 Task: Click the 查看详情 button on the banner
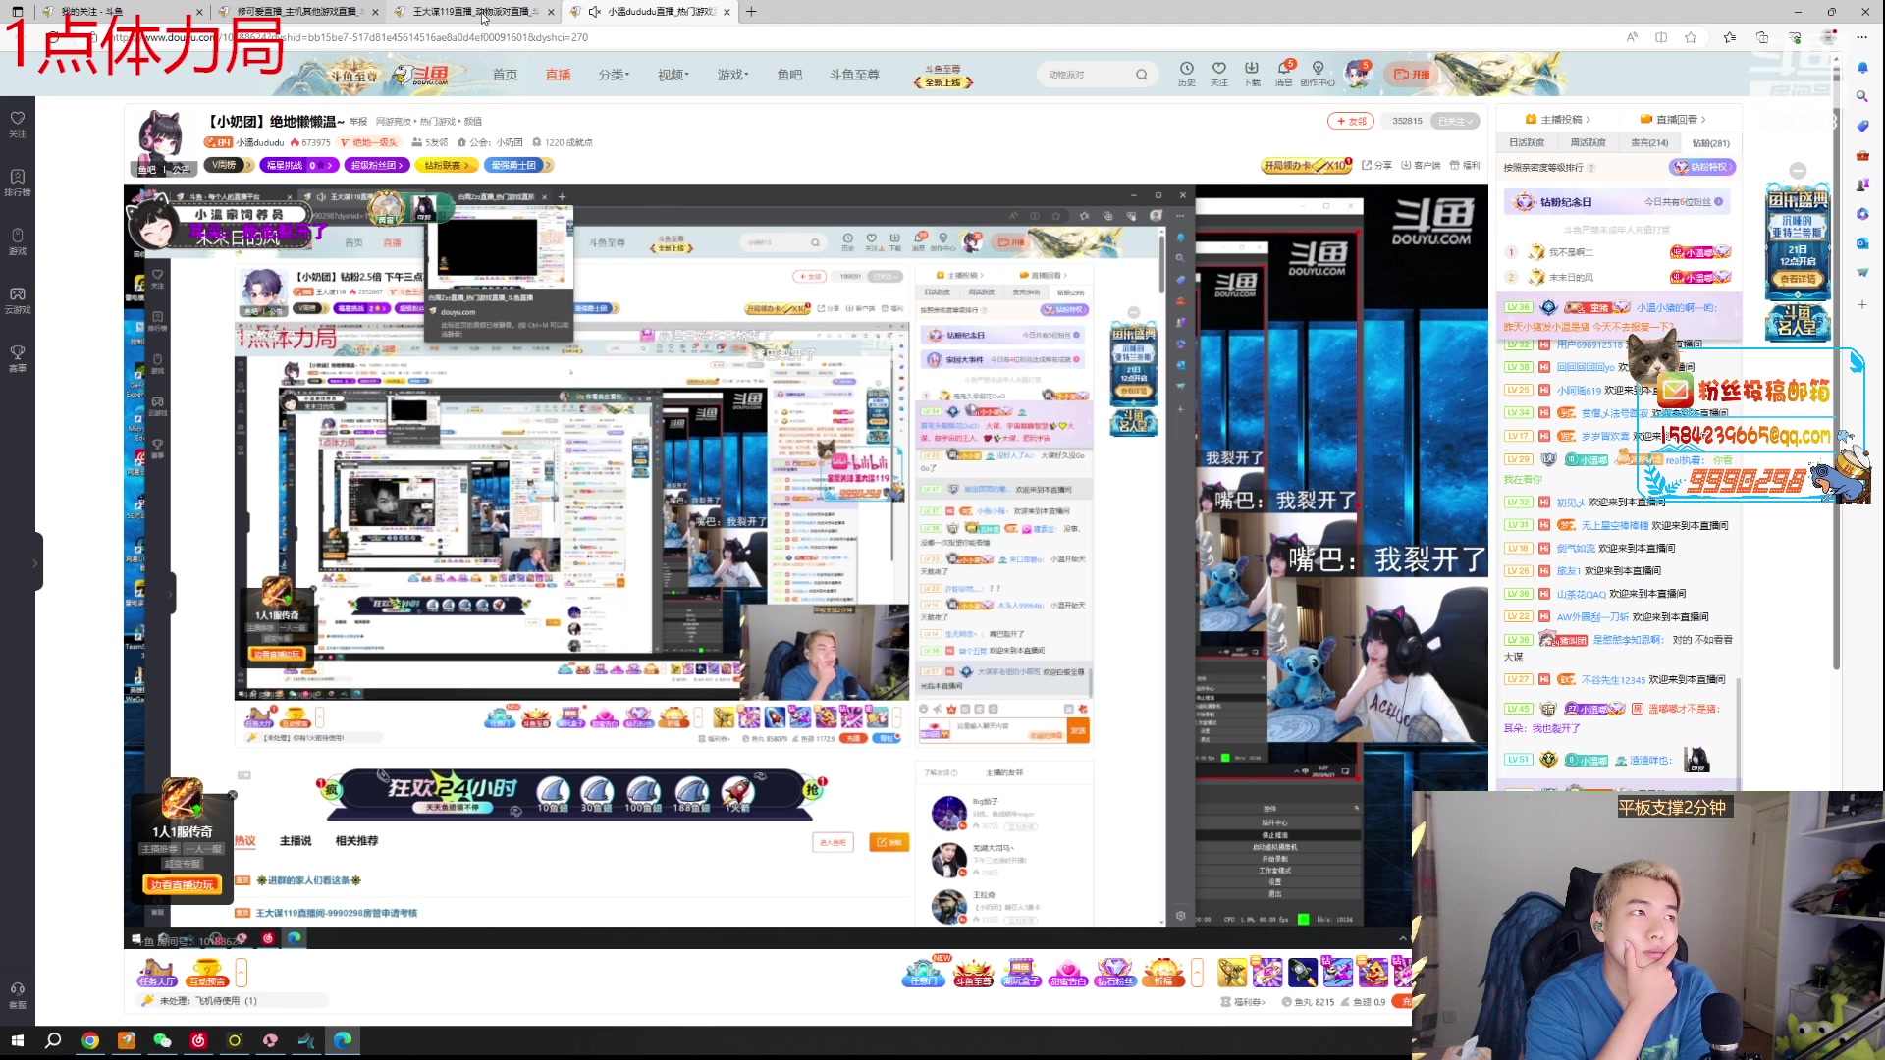[x=1798, y=280]
